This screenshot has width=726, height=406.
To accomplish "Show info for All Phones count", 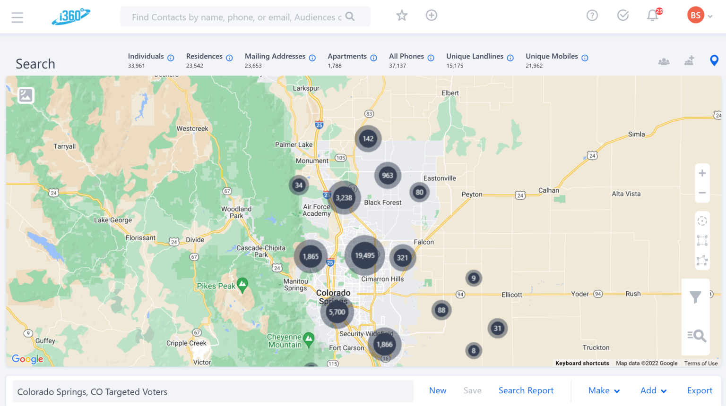I will click(x=431, y=58).
